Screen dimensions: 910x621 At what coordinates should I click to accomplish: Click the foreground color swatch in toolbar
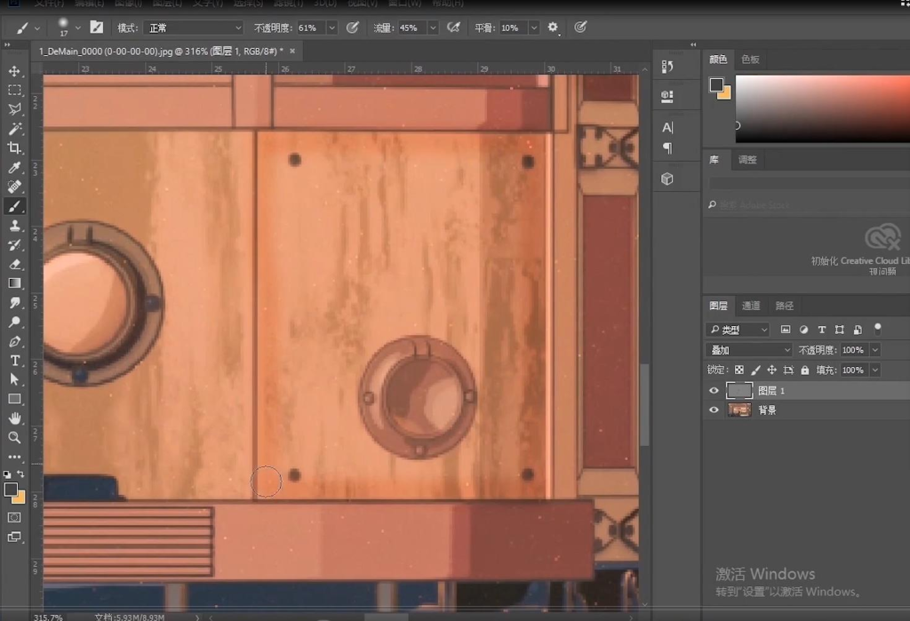[x=11, y=490]
